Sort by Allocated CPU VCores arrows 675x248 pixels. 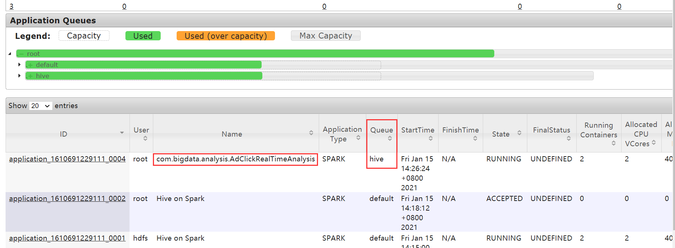(653, 142)
